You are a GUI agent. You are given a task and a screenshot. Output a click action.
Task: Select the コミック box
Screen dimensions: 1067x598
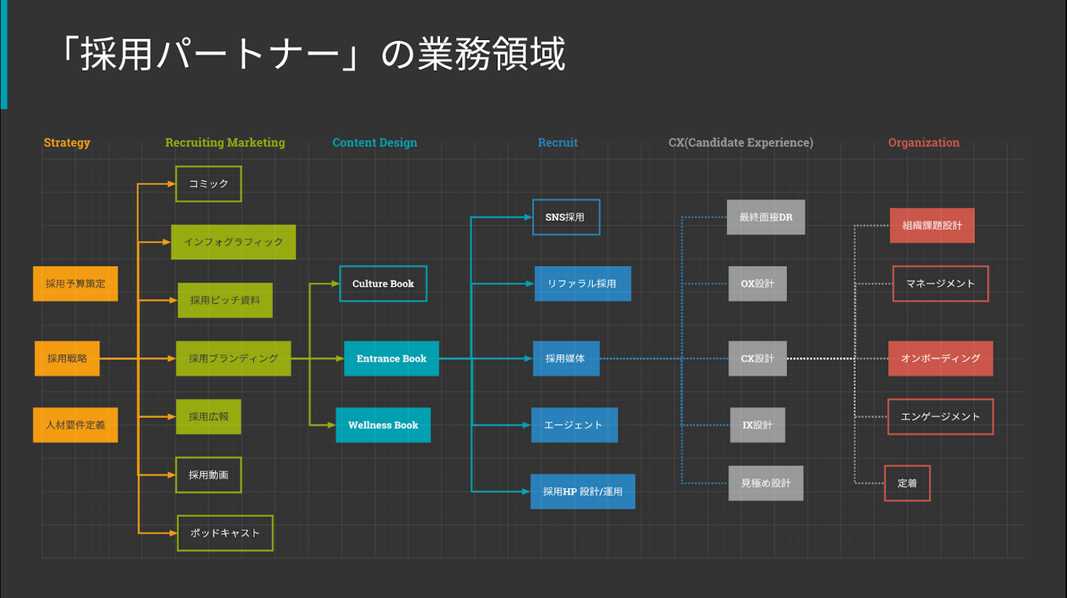pyautogui.click(x=209, y=184)
